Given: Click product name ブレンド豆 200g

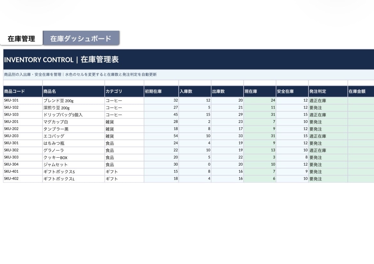Looking at the screenshot, I should click(74, 101).
